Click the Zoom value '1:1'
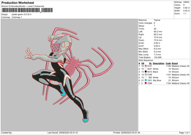Screen dimensions: 191x135 (x=185, y=13)
